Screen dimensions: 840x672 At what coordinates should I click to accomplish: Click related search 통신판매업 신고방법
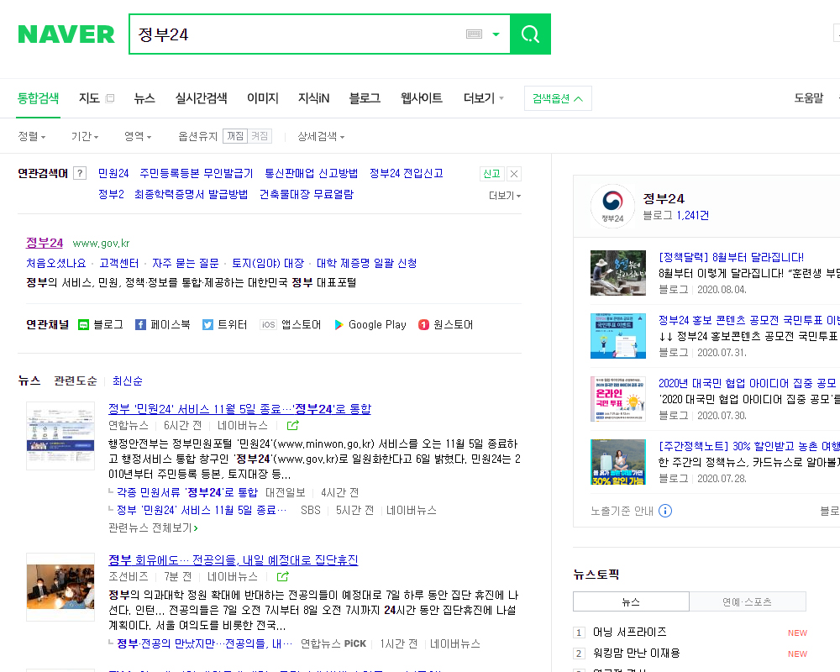pyautogui.click(x=312, y=173)
